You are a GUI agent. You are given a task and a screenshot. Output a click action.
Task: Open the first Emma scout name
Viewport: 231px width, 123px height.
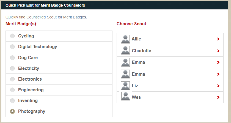pyautogui.click(x=138, y=62)
